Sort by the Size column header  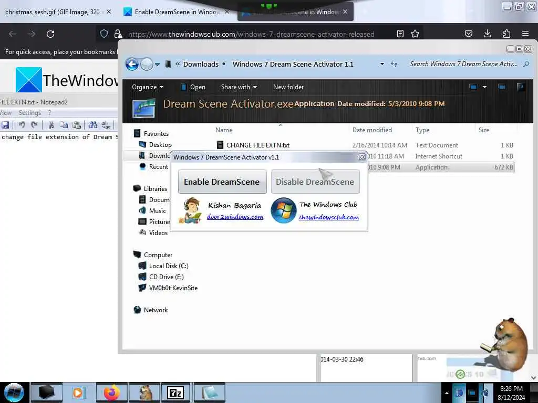[x=484, y=130]
